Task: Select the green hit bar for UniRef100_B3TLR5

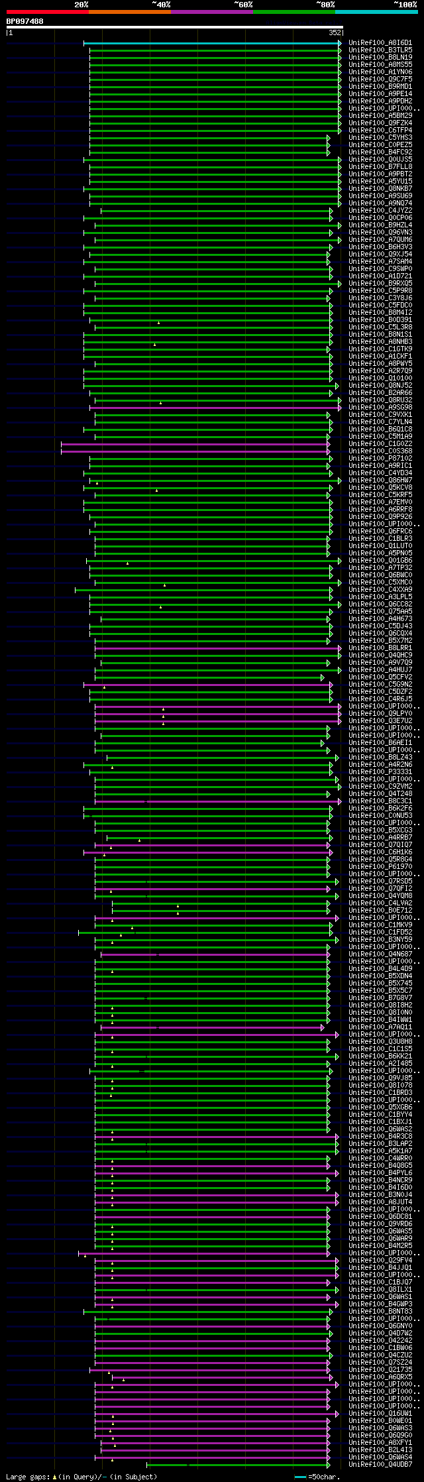Action: [214, 50]
